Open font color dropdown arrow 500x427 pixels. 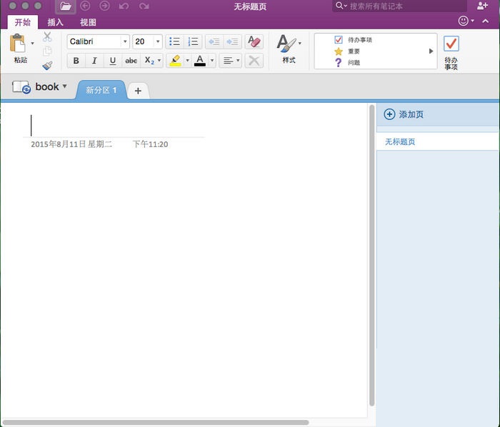click(212, 61)
